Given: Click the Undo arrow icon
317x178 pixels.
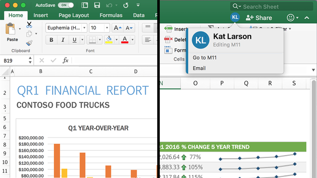Looking at the screenshot, I should tap(109, 5).
